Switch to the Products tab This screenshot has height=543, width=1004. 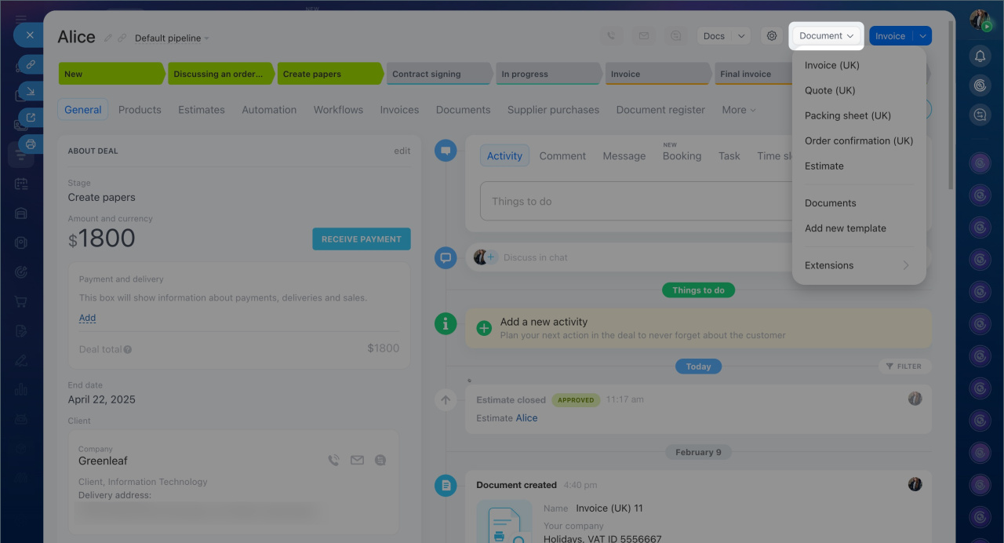tap(140, 110)
